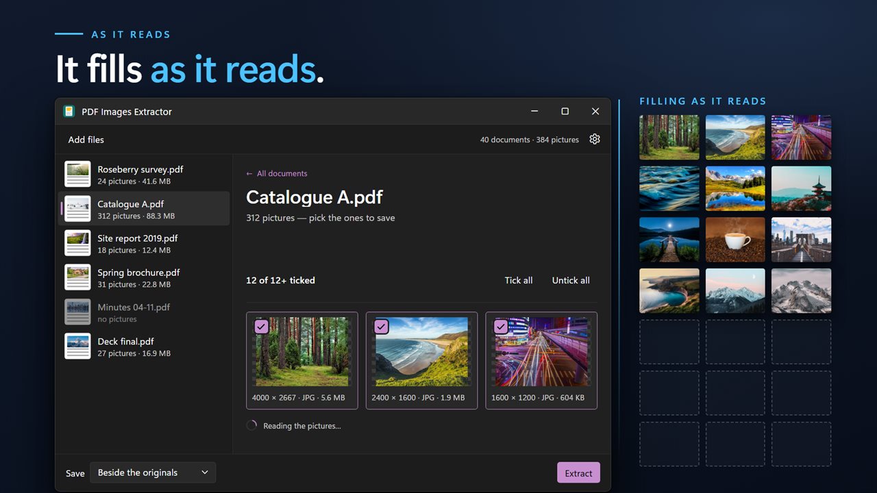Select the Roseberry survey.pdf document icon

pos(77,174)
